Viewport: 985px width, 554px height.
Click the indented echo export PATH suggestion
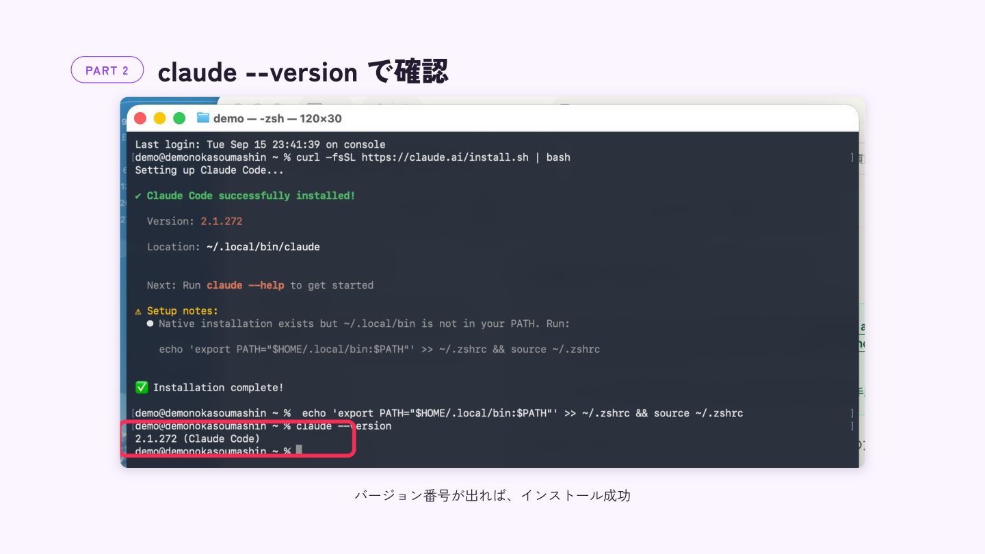pos(380,349)
